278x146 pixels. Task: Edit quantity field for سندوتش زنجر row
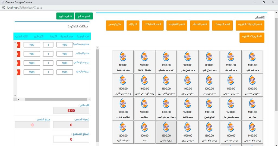pyautogui.click(x=48, y=54)
